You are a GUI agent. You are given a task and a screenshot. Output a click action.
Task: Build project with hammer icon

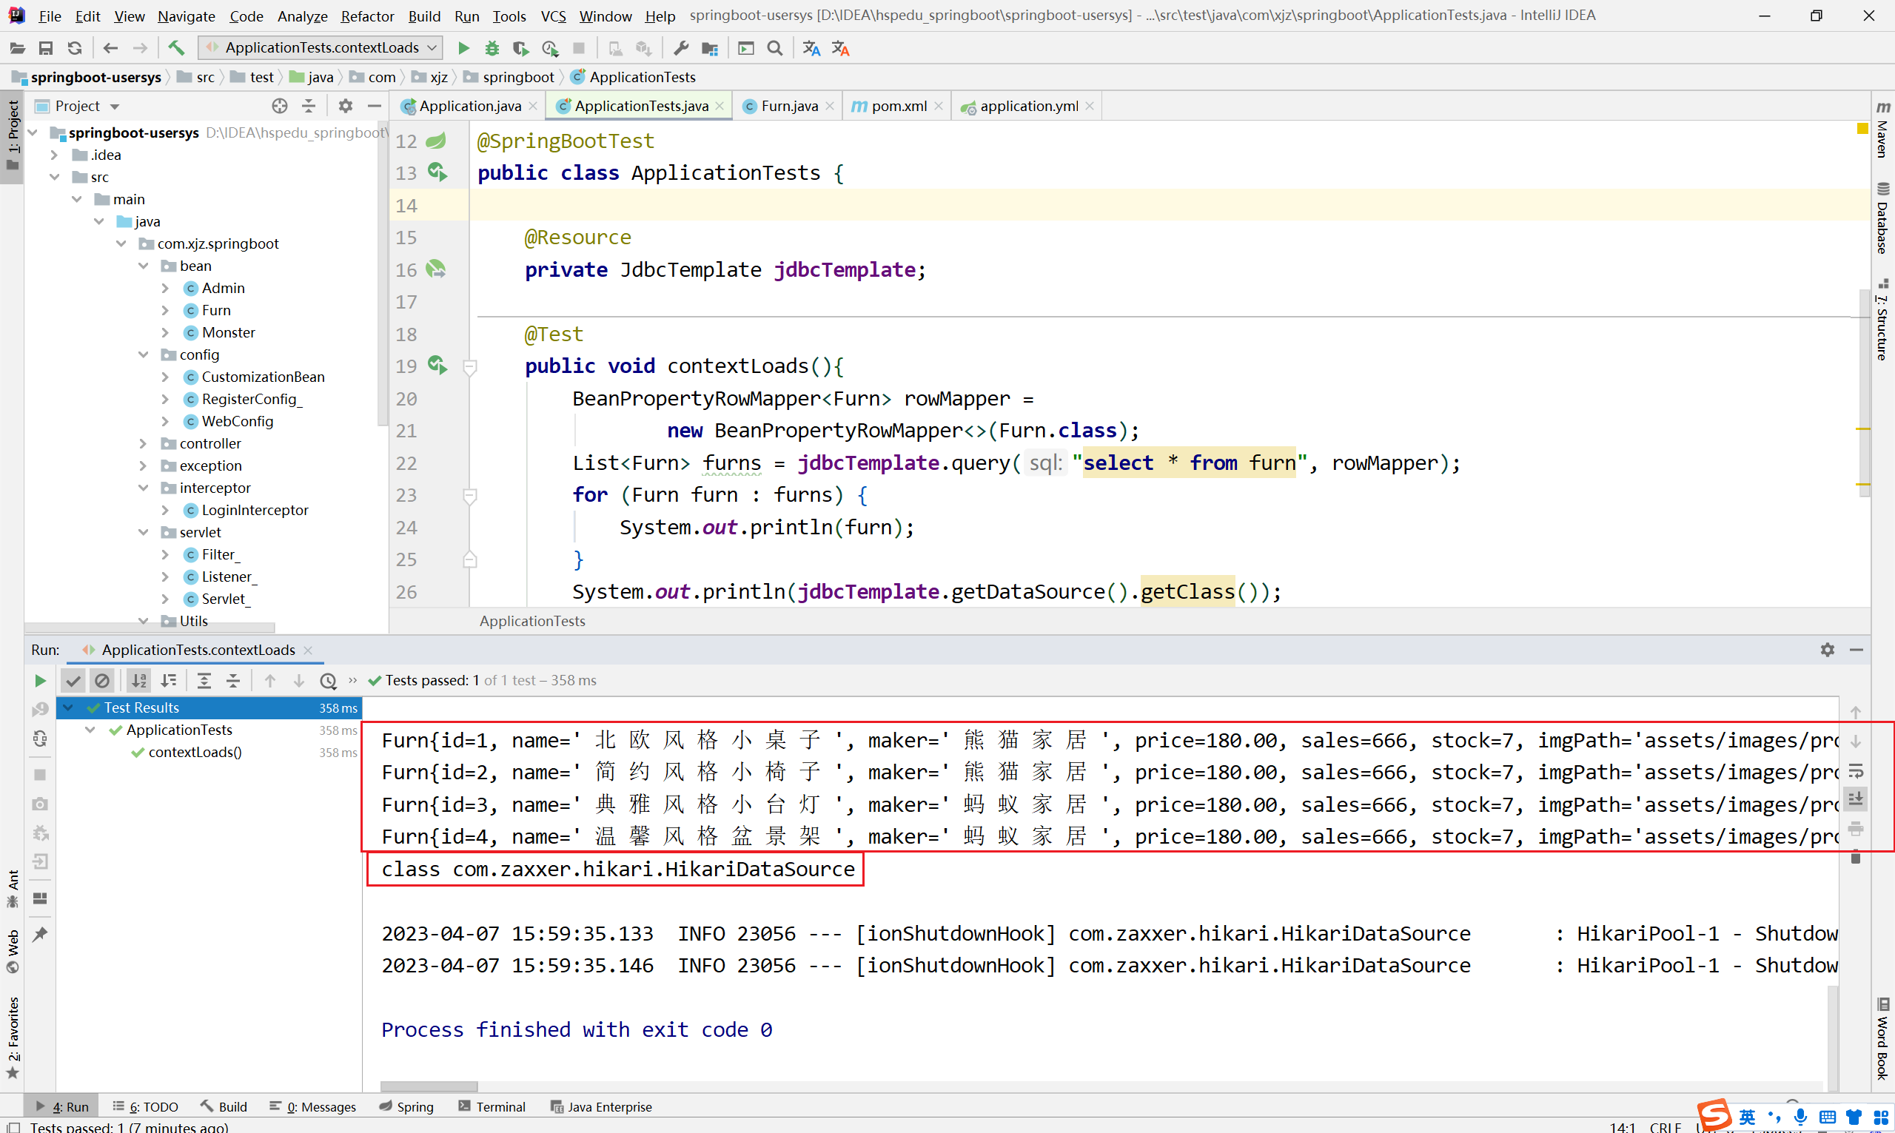pyautogui.click(x=176, y=48)
